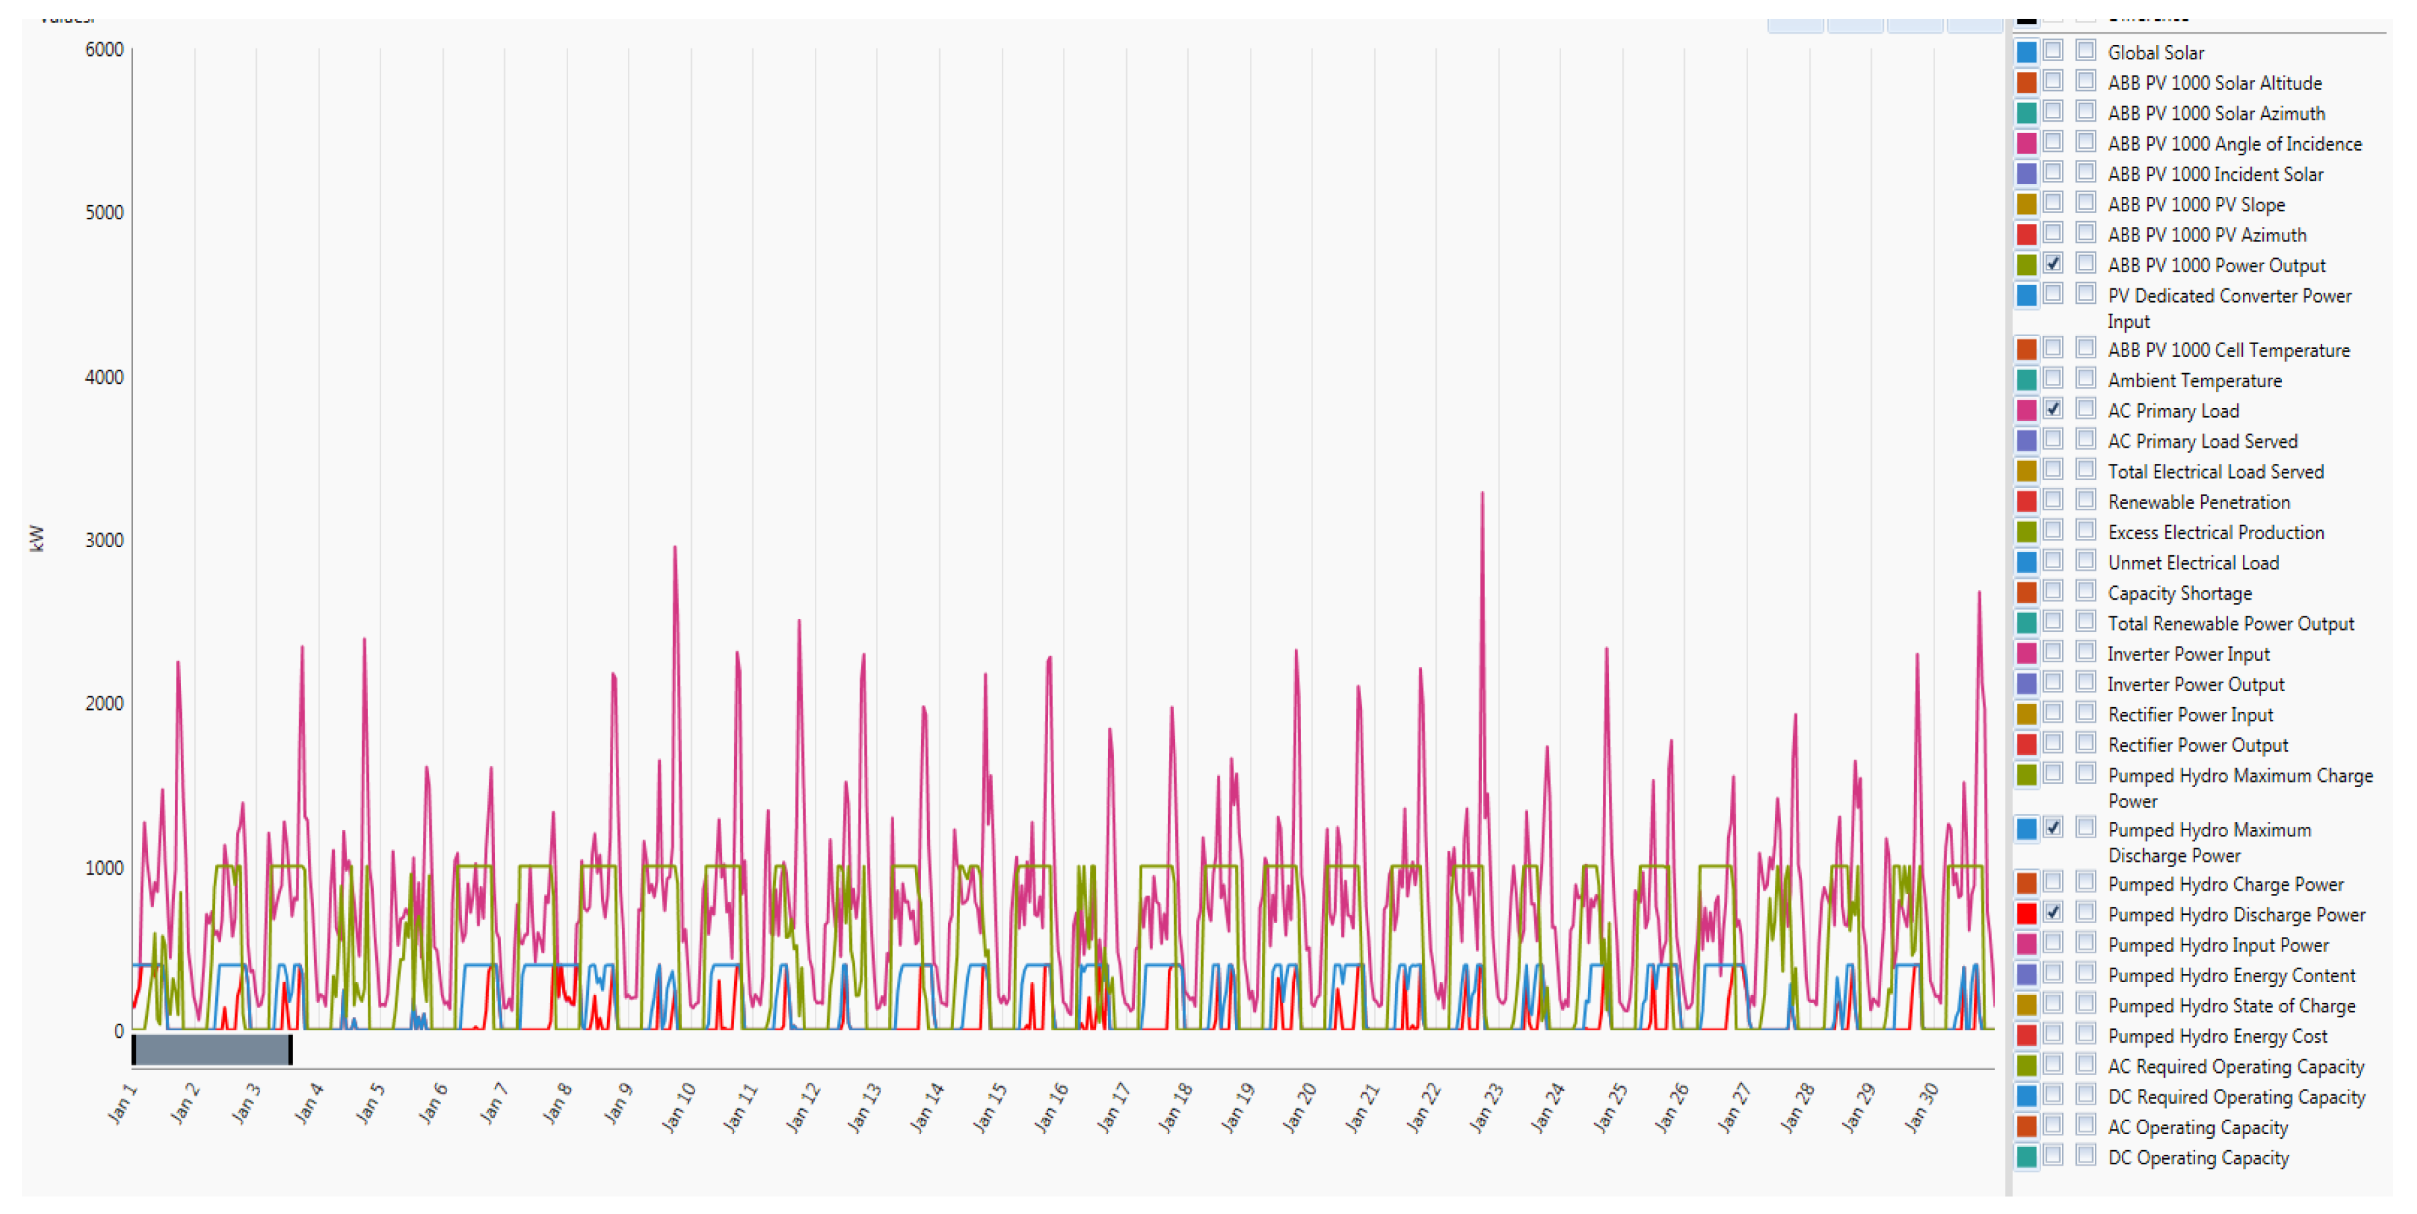Click the green ABB PV 1000 Power Output swatch
Screen dimensions: 2417x1214
tap(2026, 266)
